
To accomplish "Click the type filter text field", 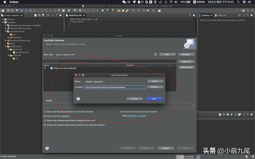I will (x=110, y=61).
